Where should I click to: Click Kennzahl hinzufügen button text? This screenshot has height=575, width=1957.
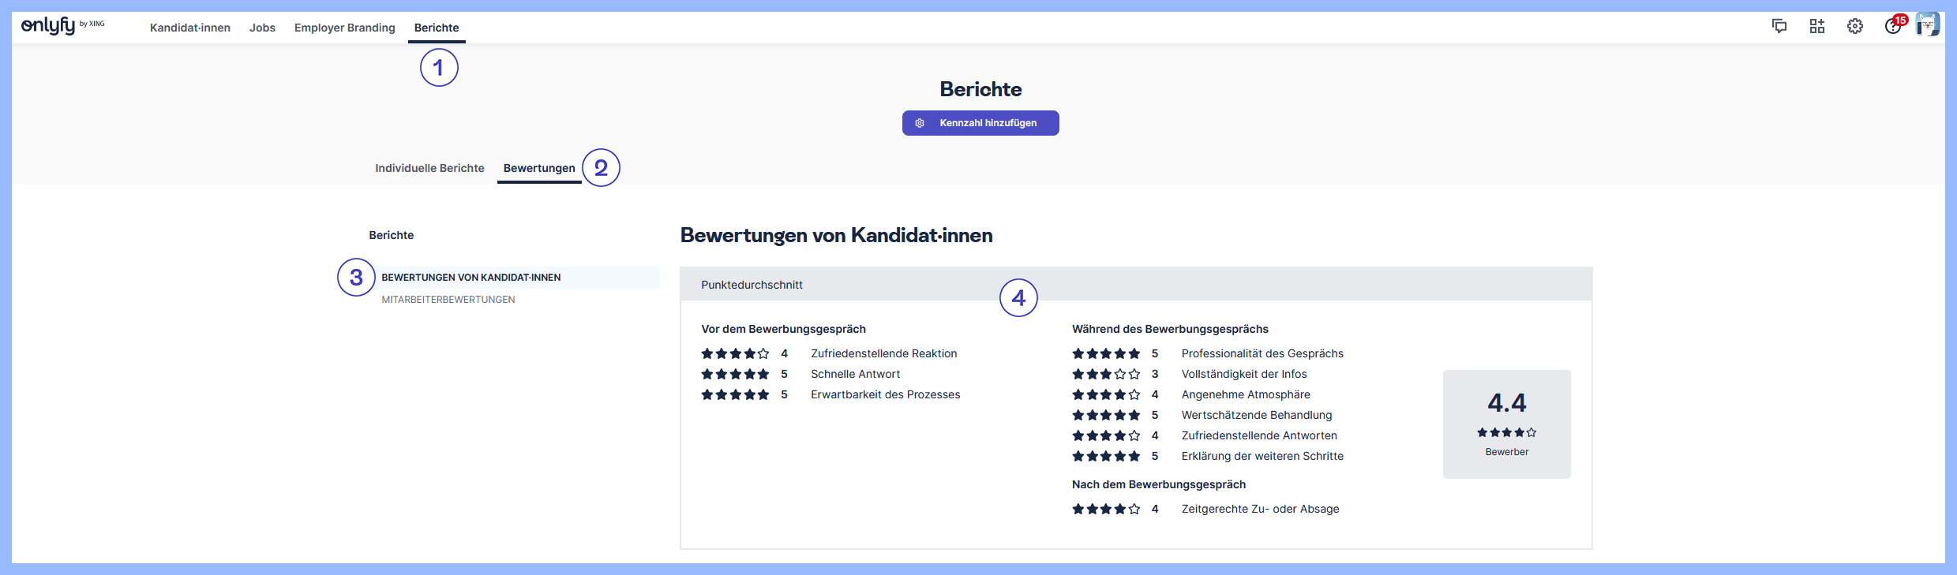988,123
